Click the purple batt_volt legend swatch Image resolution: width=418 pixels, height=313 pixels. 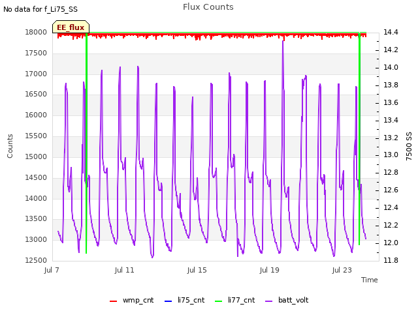point(269,301)
